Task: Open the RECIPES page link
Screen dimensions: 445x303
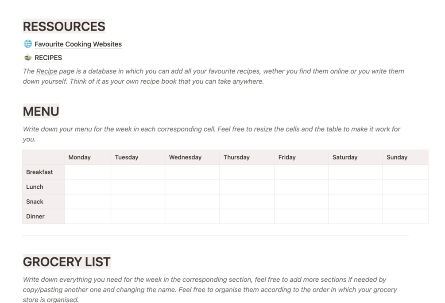Action: click(48, 58)
